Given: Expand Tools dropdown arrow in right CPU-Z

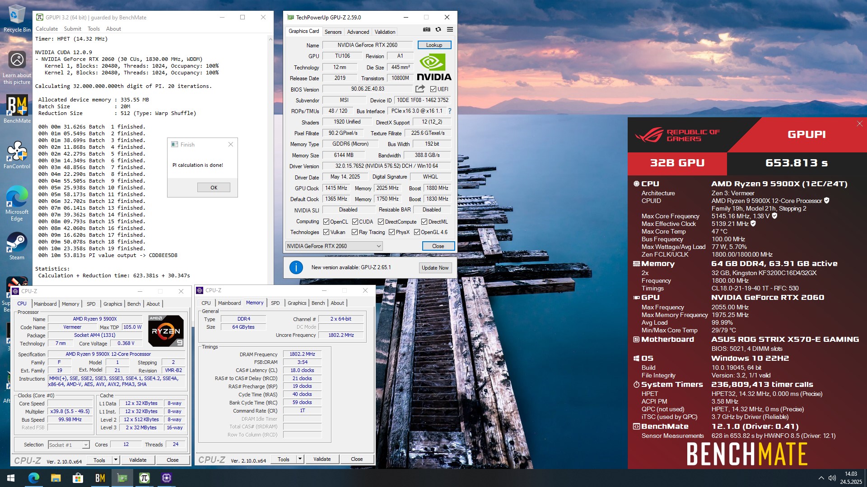Looking at the screenshot, I should pos(300,459).
